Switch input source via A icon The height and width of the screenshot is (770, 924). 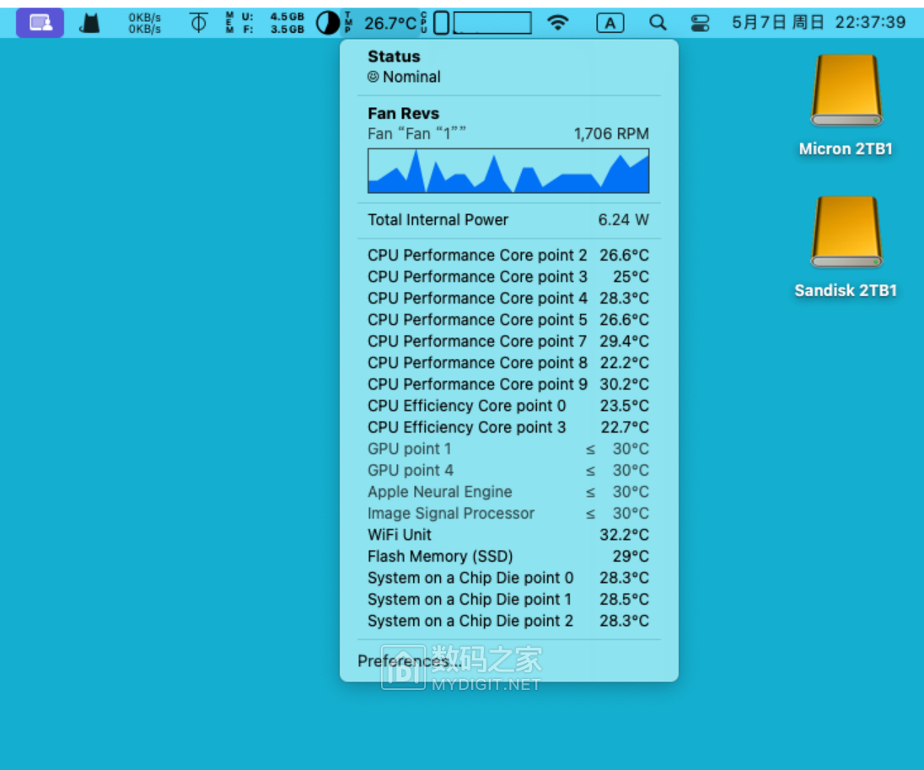pyautogui.click(x=610, y=23)
